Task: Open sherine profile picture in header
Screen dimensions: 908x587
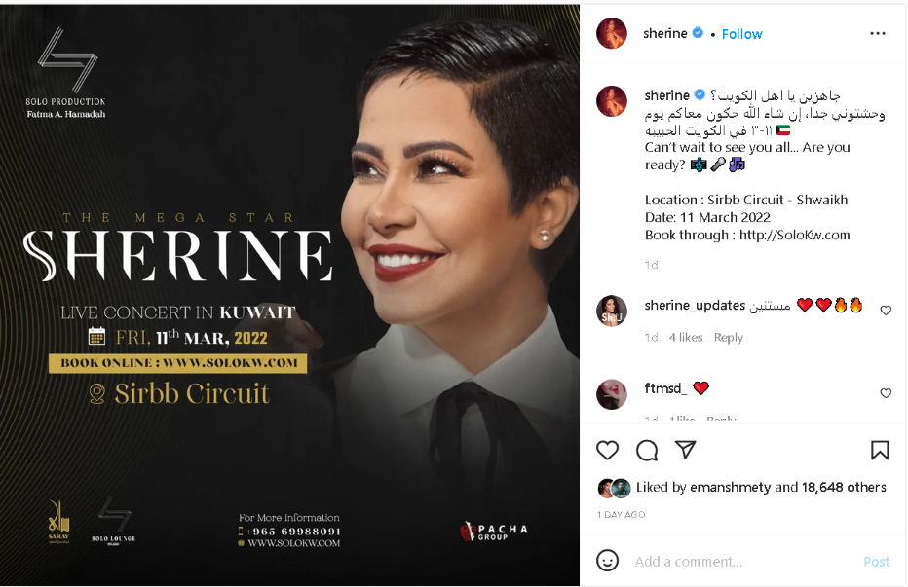Action: [x=612, y=33]
